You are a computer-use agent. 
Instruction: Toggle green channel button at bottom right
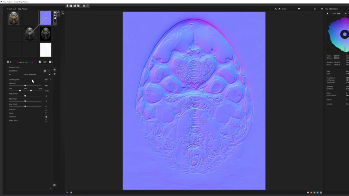click(314, 193)
